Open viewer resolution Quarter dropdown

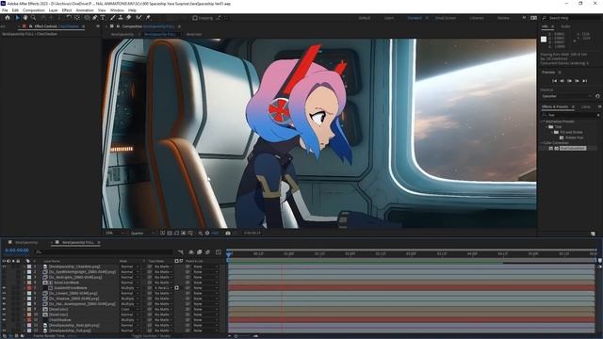[142, 233]
